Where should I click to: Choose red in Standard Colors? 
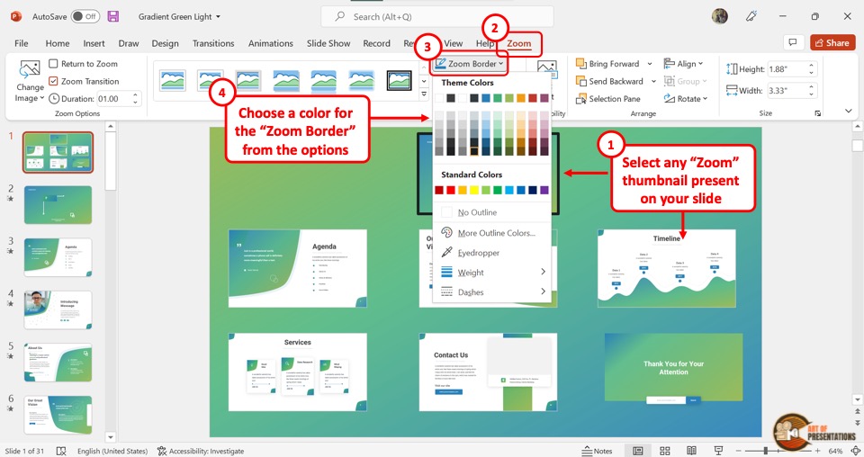point(451,191)
